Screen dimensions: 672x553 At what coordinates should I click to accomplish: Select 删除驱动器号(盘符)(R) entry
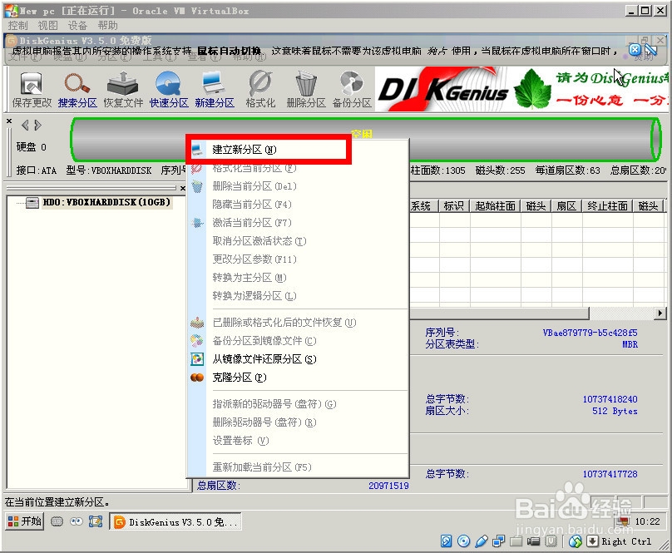(x=297, y=422)
